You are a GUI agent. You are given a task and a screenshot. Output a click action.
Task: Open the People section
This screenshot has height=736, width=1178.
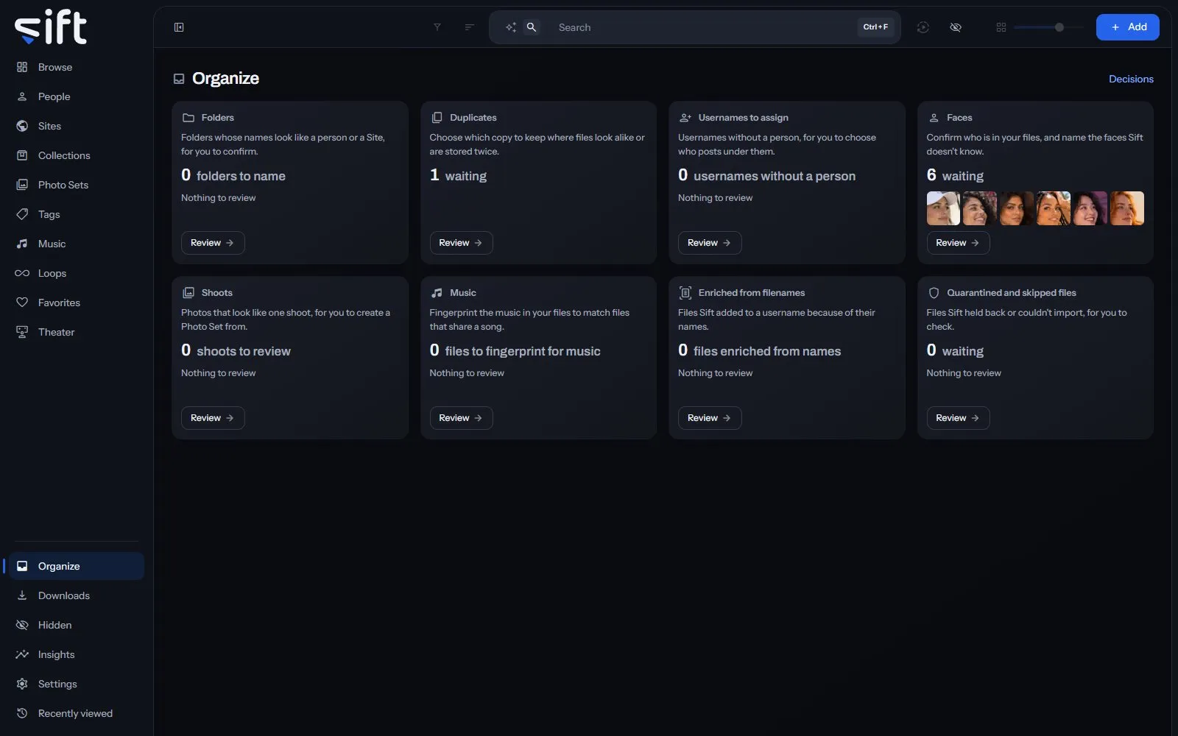(x=77, y=96)
